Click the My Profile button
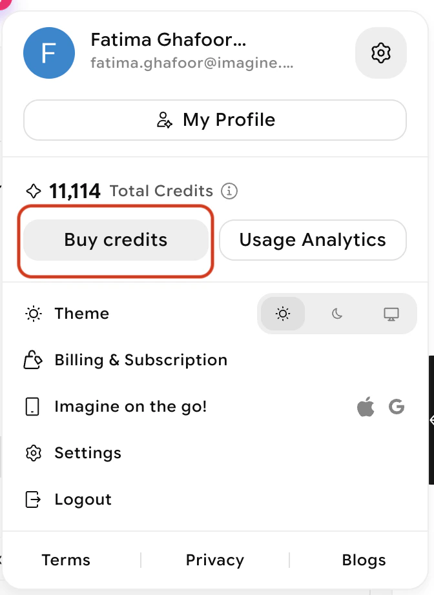 (x=215, y=120)
